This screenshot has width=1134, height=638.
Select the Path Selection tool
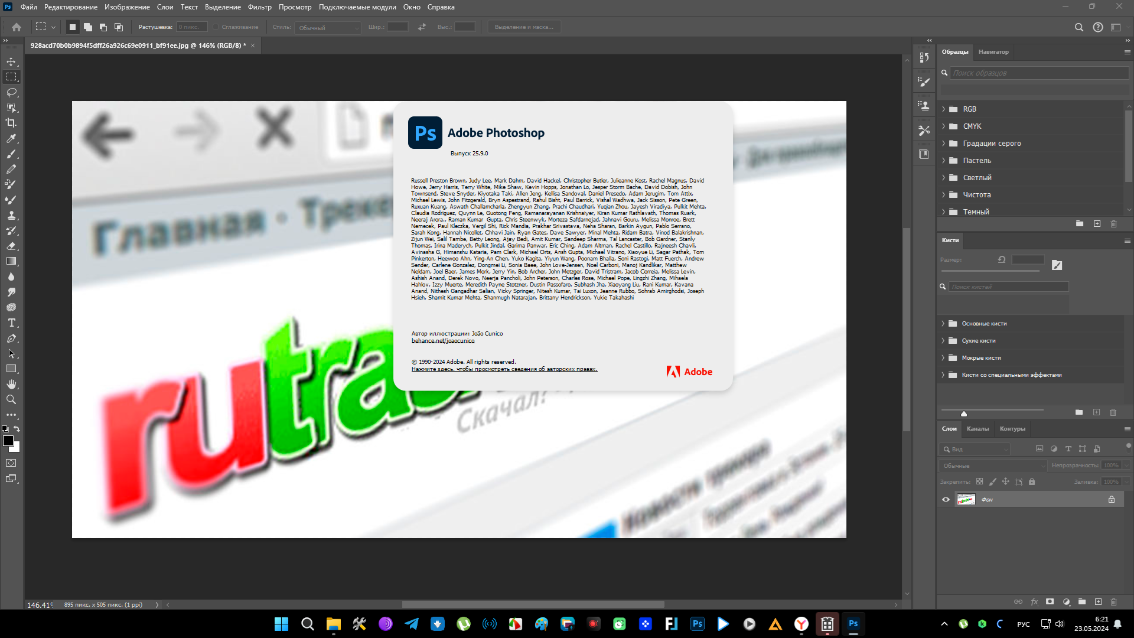tap(11, 353)
